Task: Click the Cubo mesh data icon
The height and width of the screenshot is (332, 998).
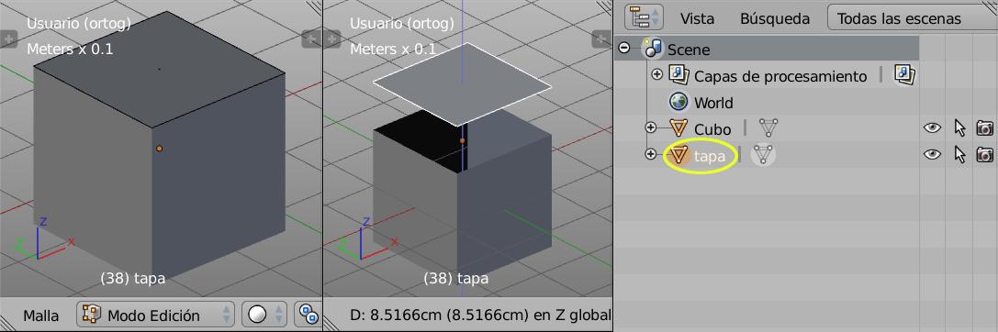Action: [x=768, y=128]
